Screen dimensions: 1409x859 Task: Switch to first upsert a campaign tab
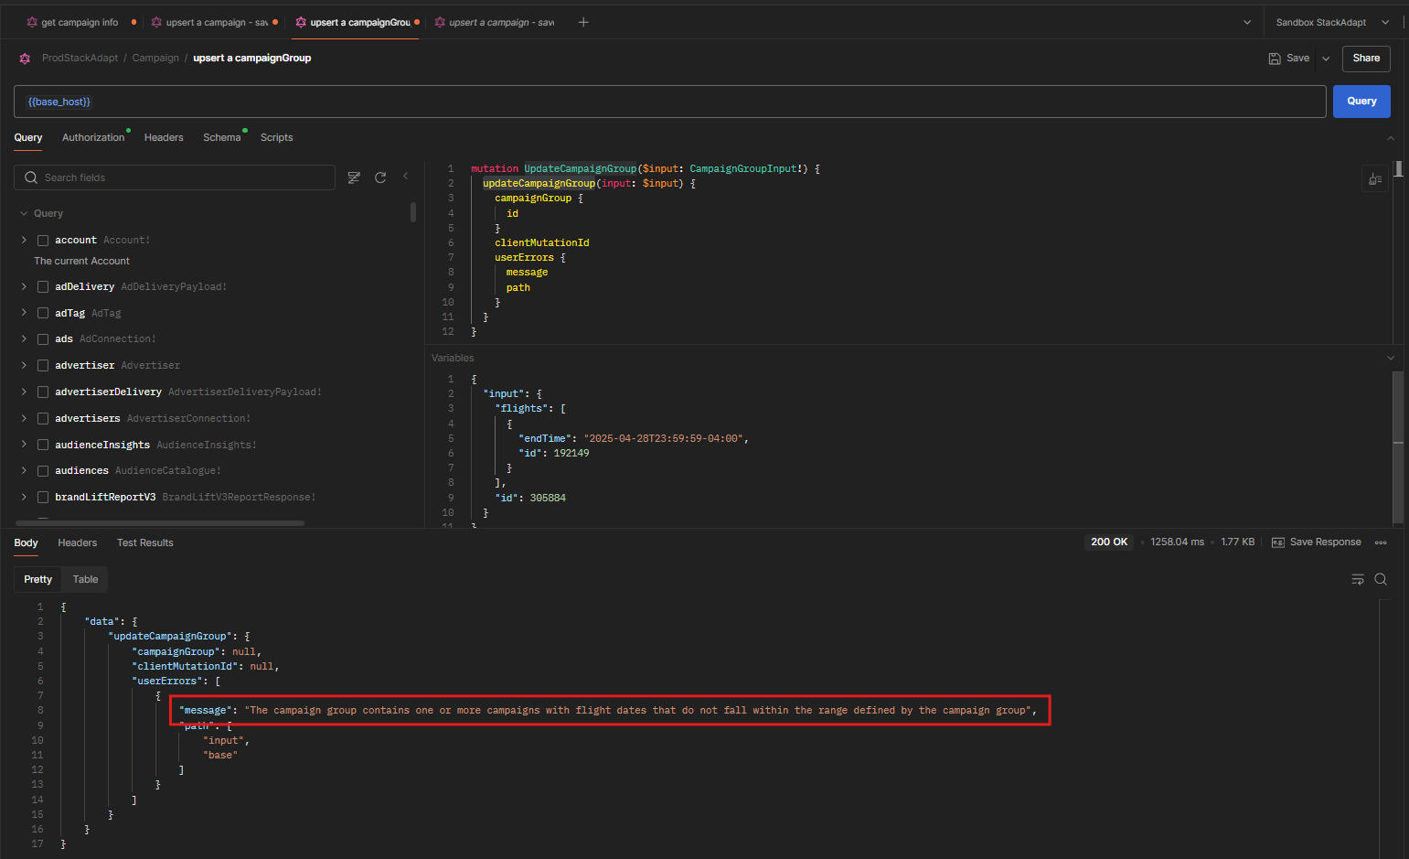point(217,22)
